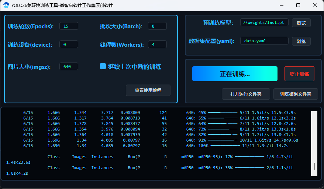Click progress bar in the 45% log row
The image size is (324, 189).
223,113
